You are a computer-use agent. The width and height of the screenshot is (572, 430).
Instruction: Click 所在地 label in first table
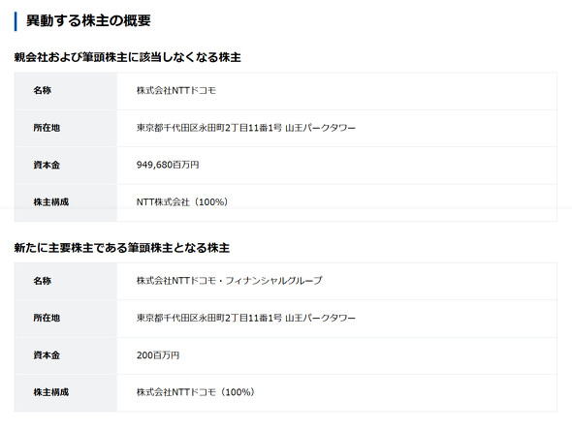click(x=47, y=128)
